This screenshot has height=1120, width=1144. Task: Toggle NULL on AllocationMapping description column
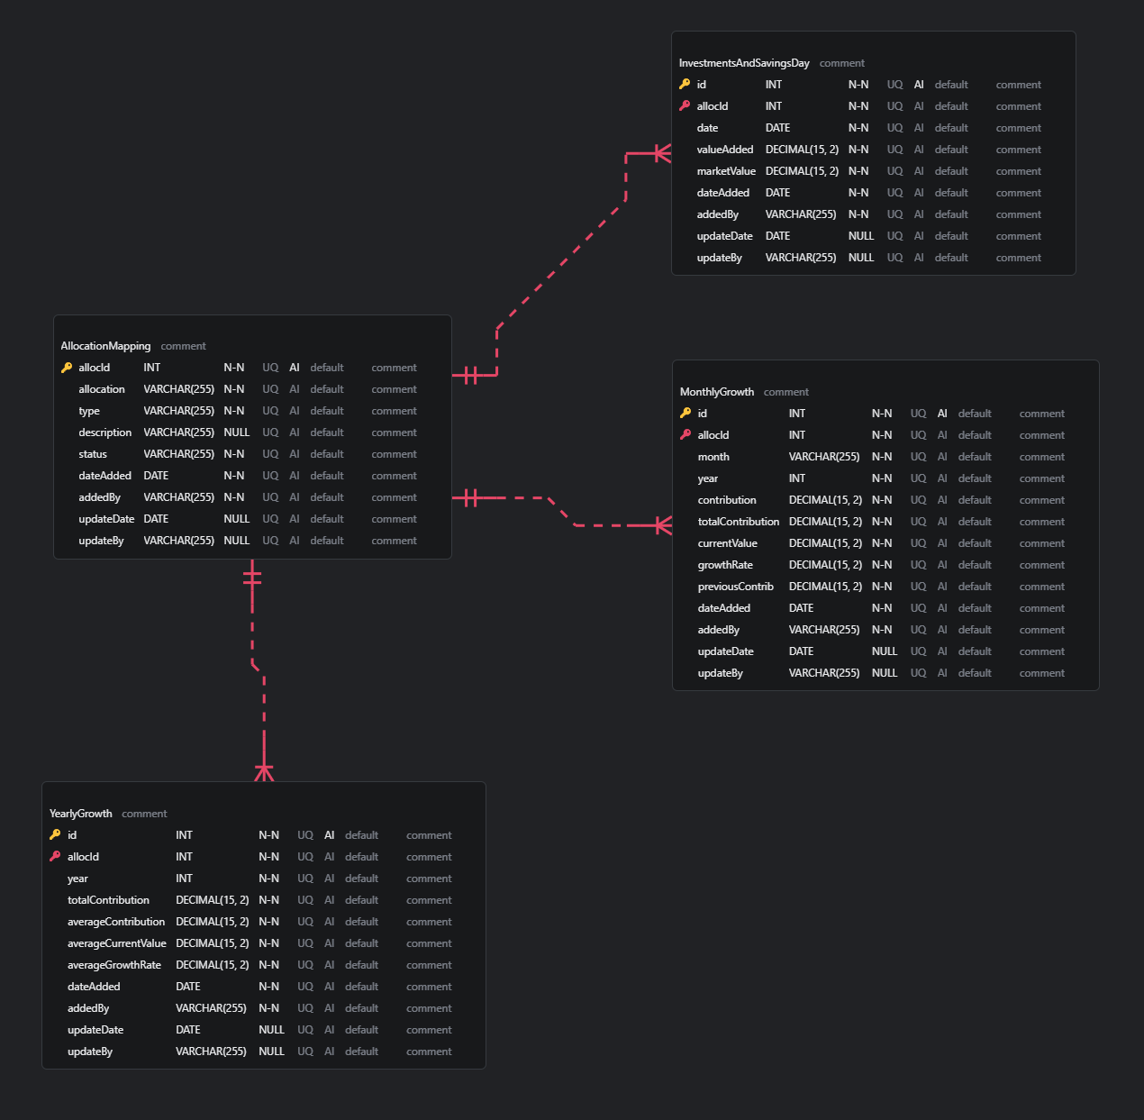click(236, 433)
